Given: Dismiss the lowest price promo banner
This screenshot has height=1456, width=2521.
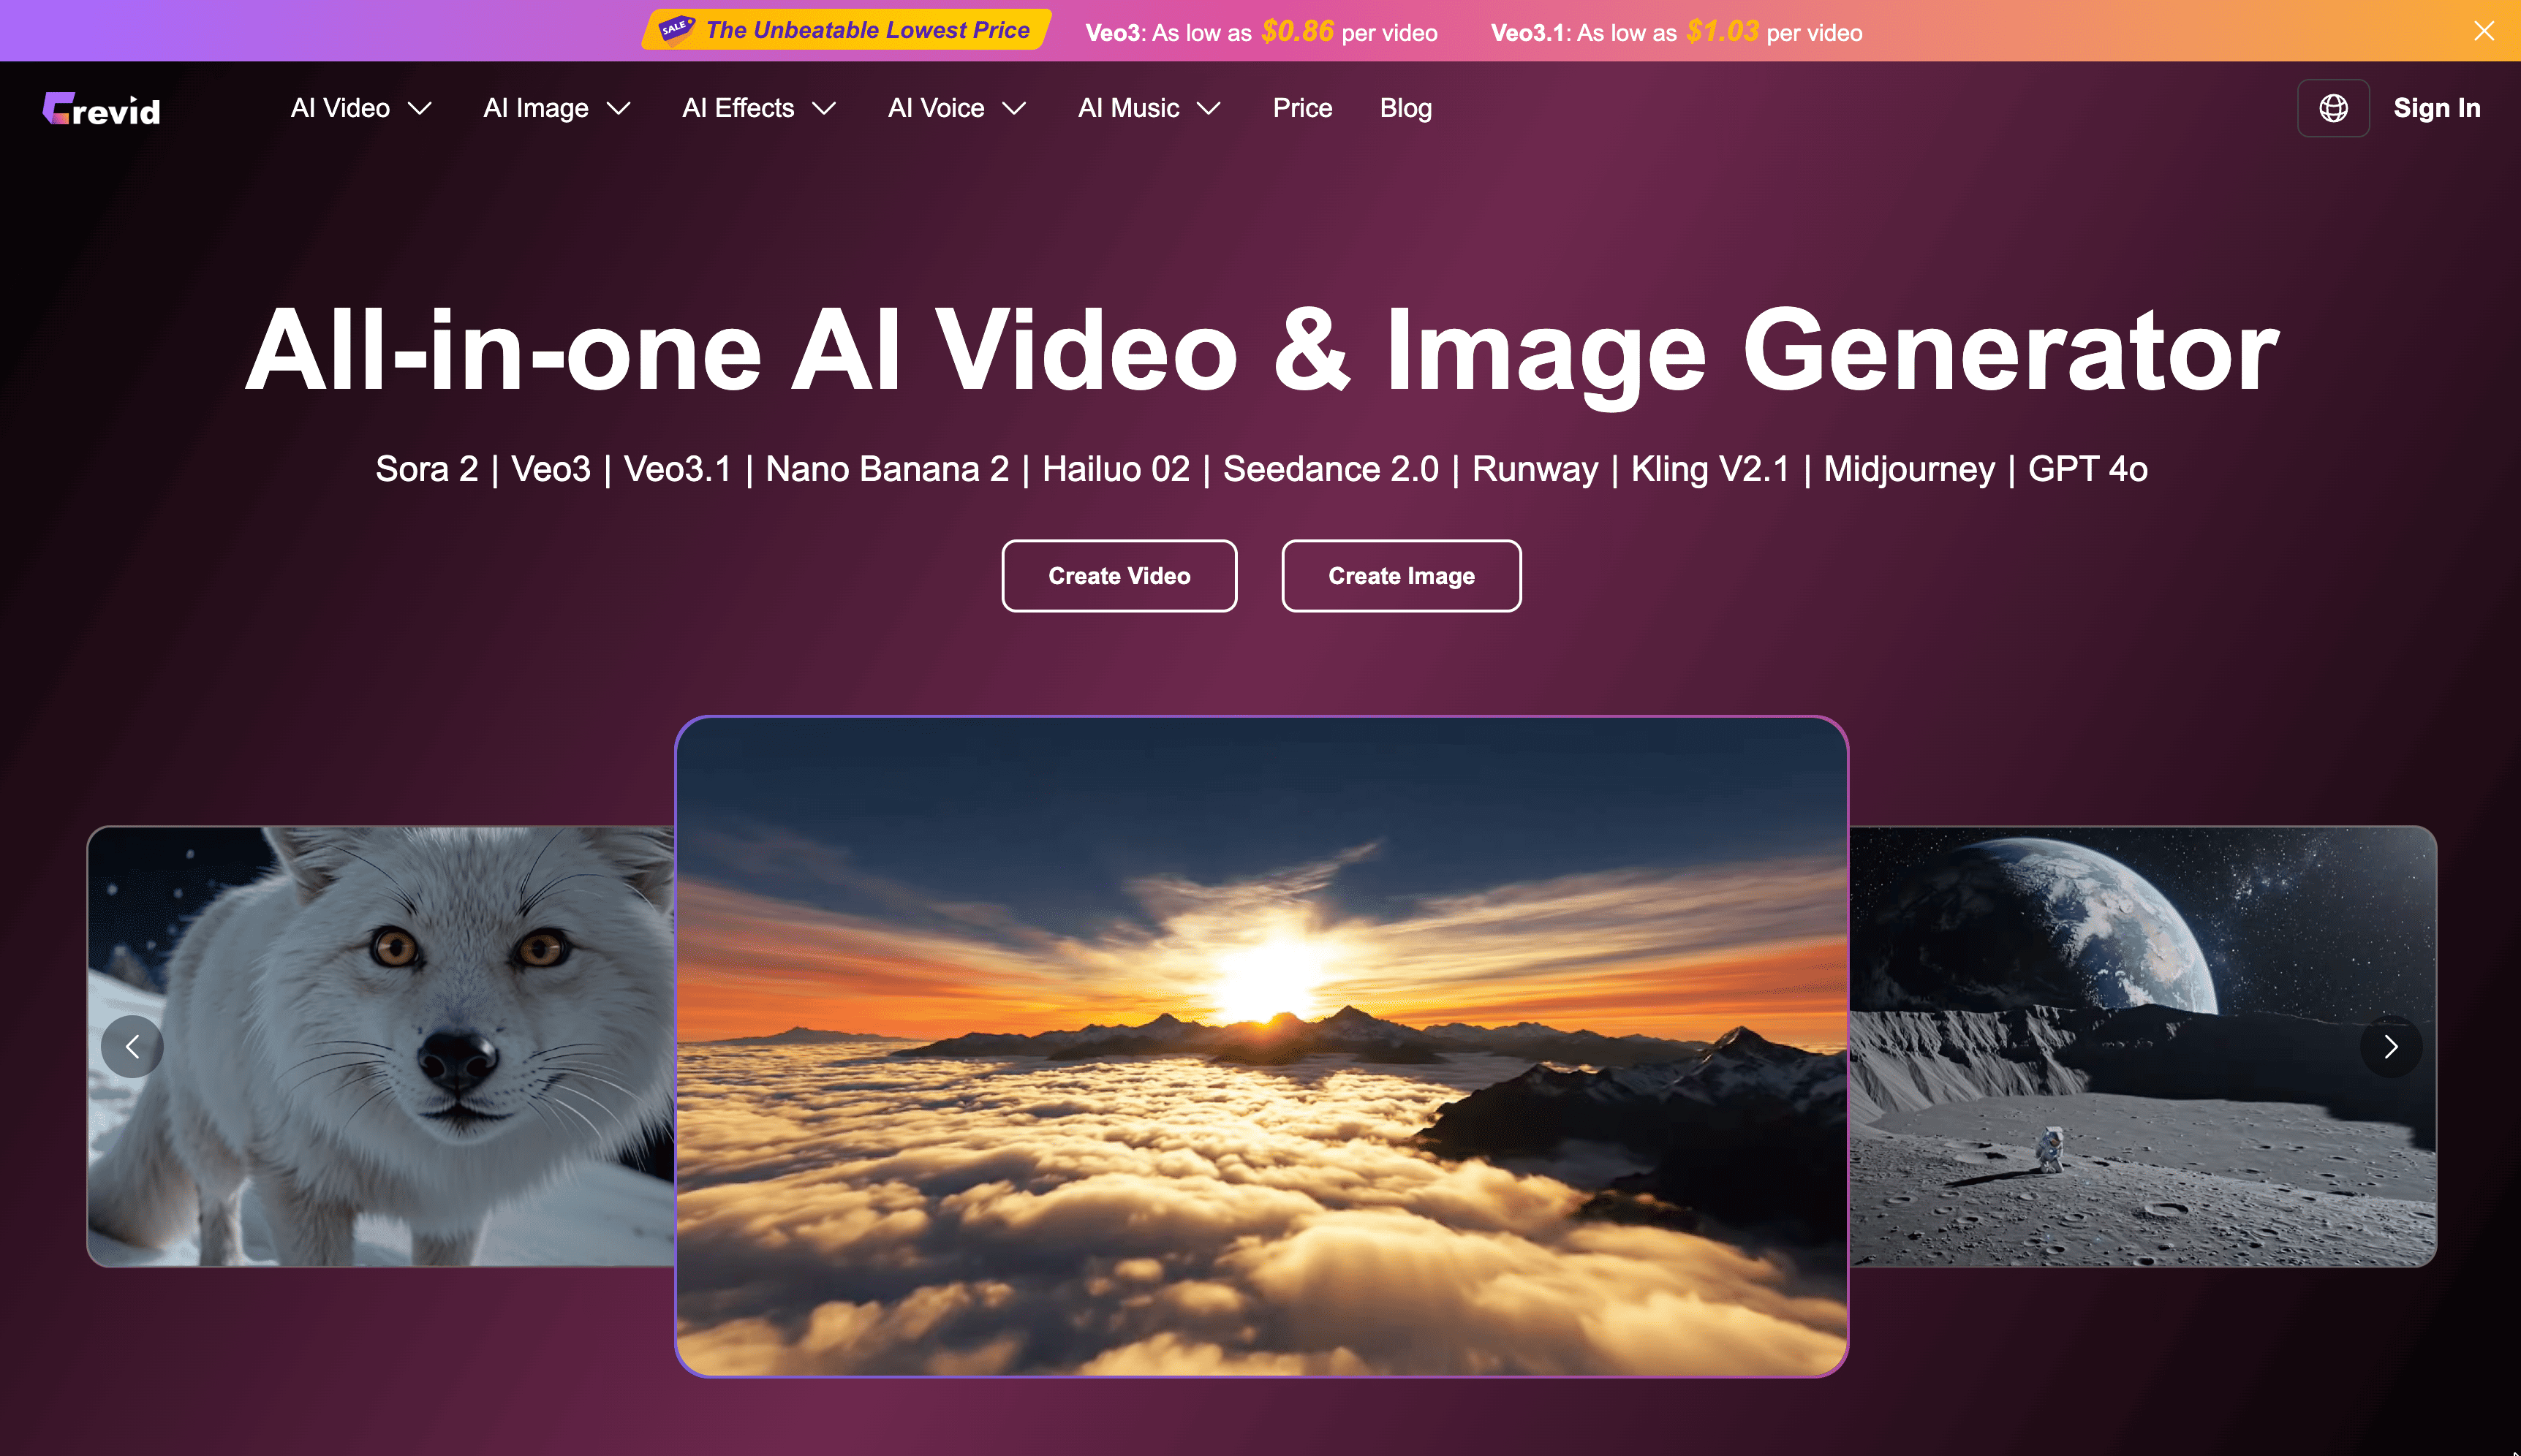Looking at the screenshot, I should point(2484,30).
